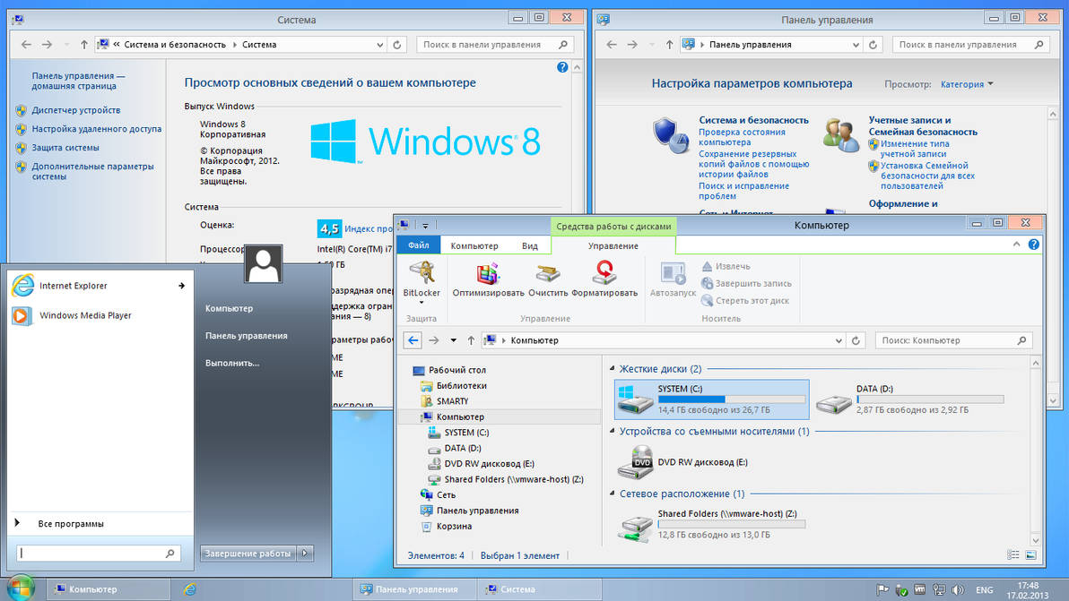Click the Оптимизировать disk tool icon
Image resolution: width=1069 pixels, height=601 pixels.
coord(488,273)
